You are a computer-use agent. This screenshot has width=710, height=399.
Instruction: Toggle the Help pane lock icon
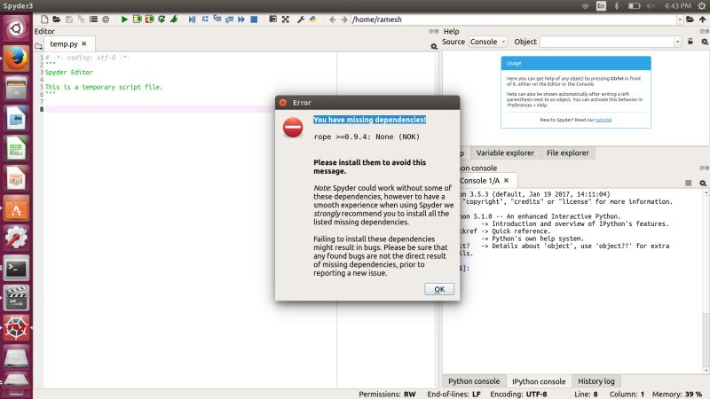pyautogui.click(x=690, y=42)
